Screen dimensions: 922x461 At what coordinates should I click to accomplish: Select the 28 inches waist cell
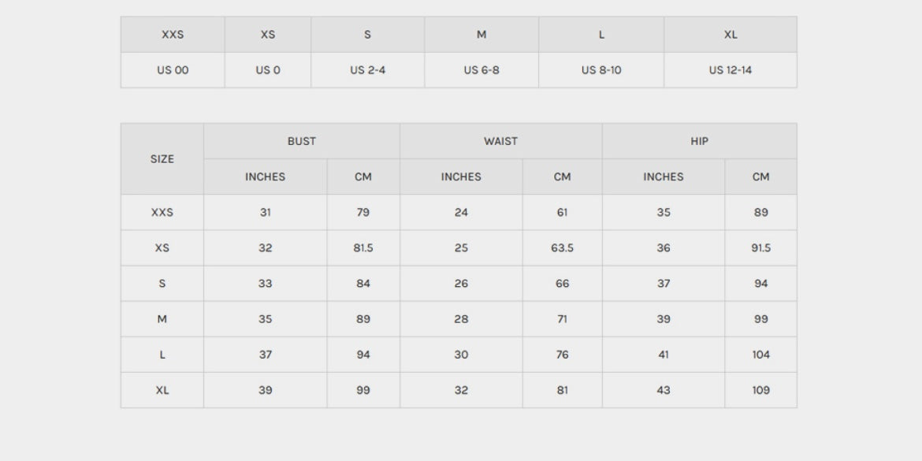tap(461, 319)
